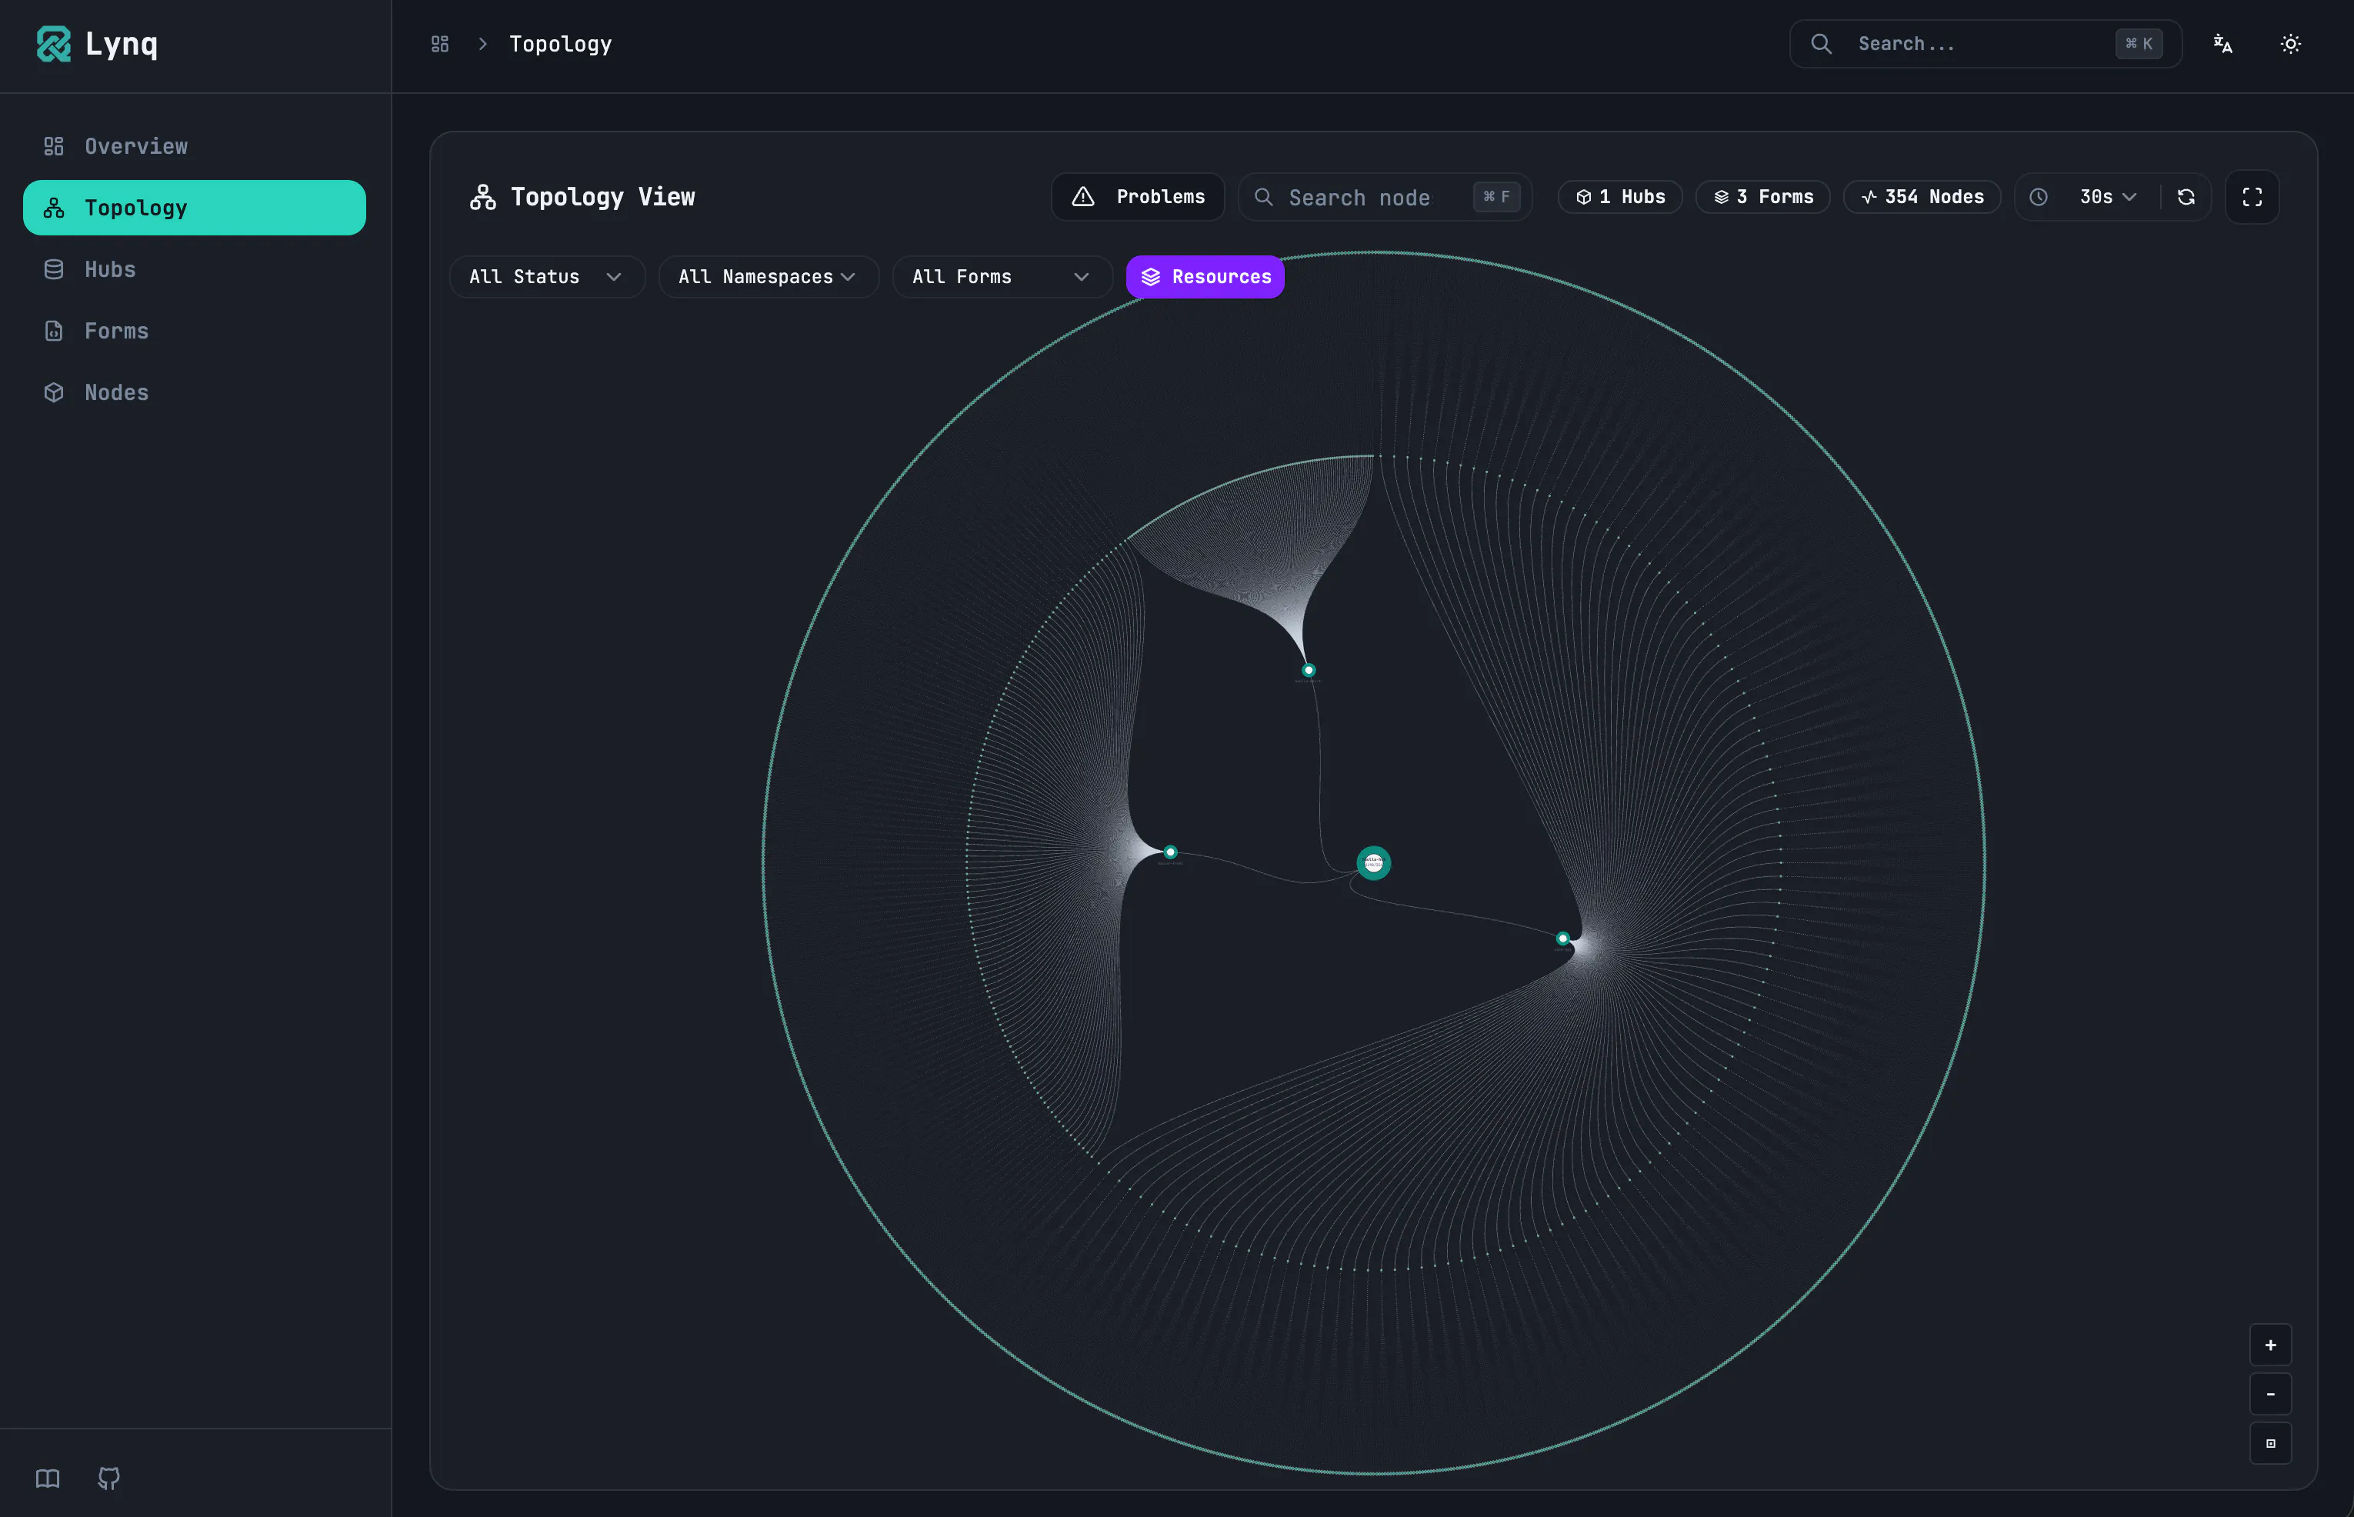Select the central hub node in graph
Viewport: 2354px width, 1517px height.
(x=1373, y=863)
